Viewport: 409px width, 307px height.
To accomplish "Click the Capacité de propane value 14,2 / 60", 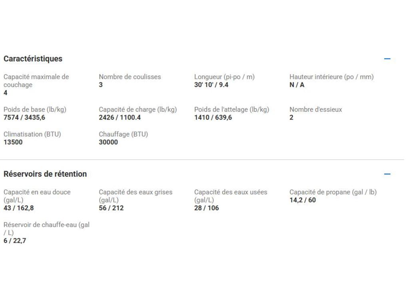I will tap(303, 200).
